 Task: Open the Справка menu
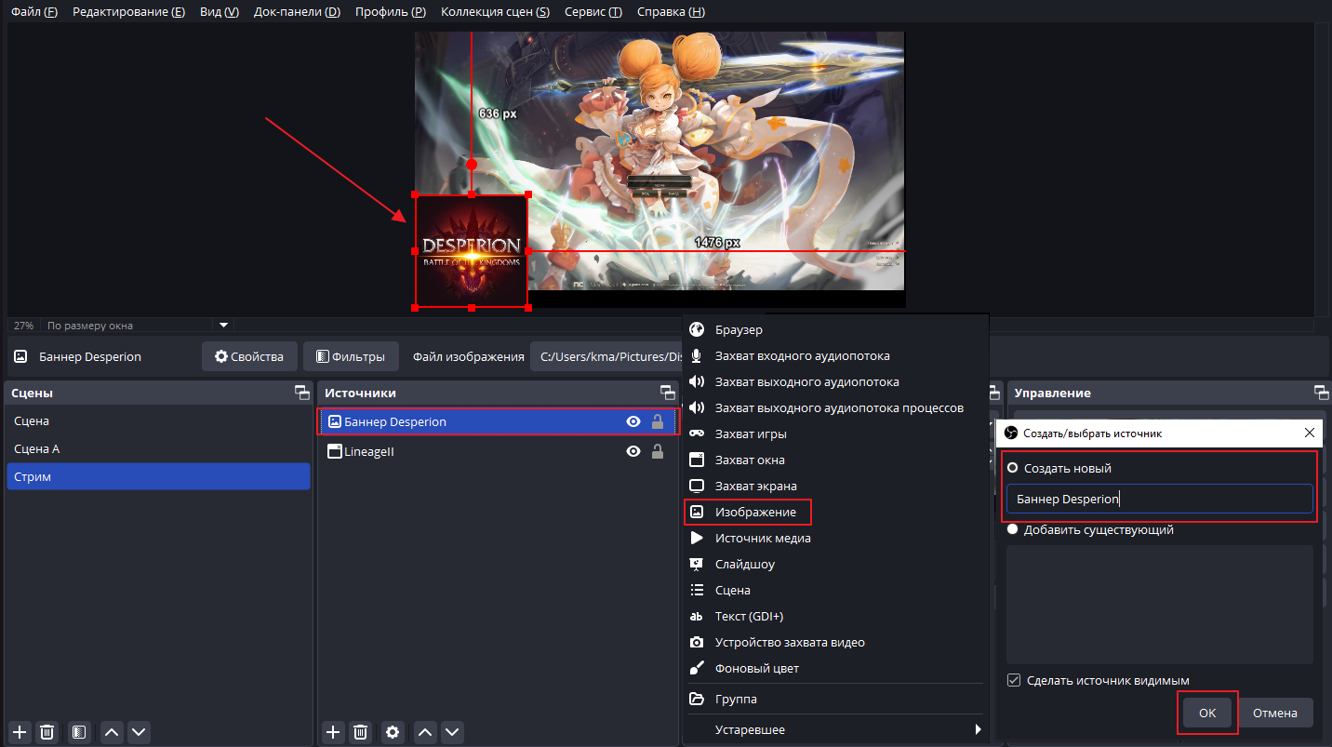coord(671,12)
